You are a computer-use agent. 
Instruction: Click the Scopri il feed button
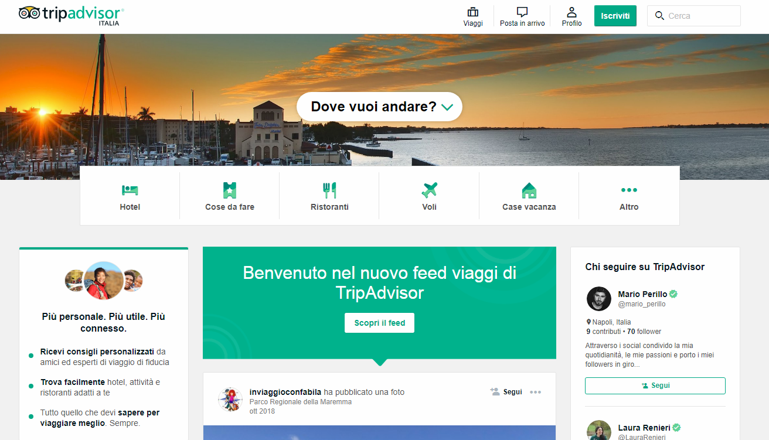380,323
